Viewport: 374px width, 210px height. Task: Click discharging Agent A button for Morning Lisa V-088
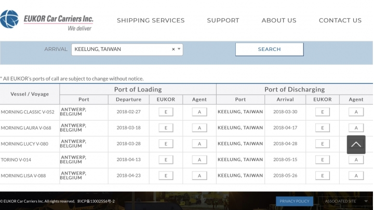tap(356, 176)
